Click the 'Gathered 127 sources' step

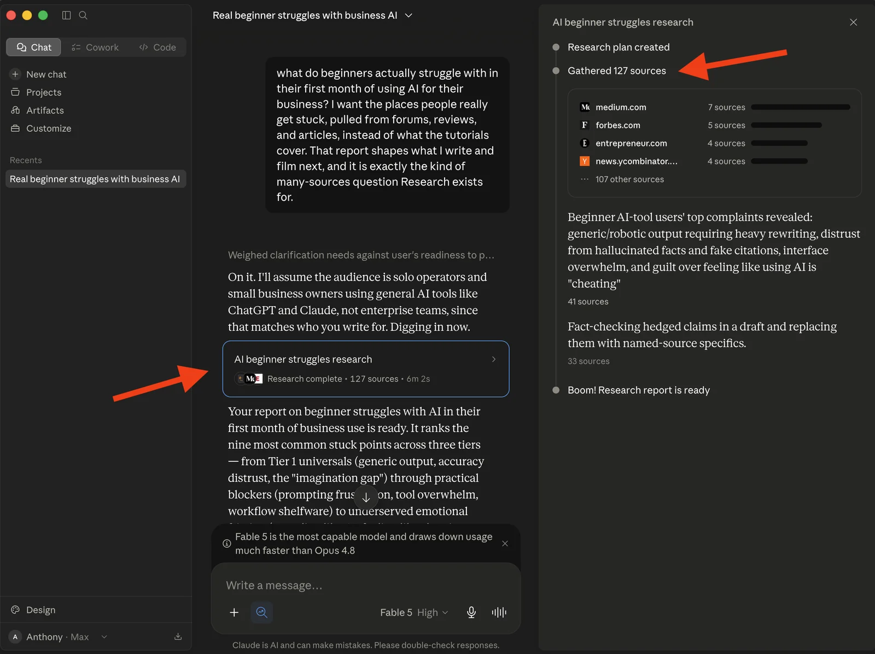617,71
